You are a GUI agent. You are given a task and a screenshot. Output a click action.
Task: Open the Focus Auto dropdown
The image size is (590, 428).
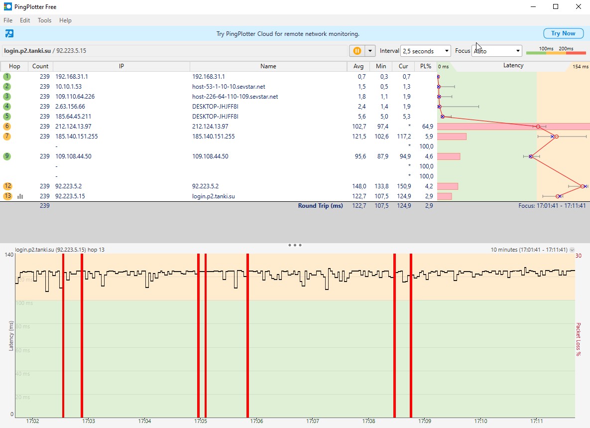pos(496,51)
